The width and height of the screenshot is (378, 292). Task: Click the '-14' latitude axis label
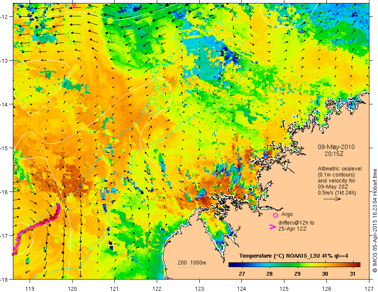point(5,104)
